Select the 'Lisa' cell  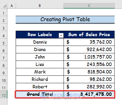[x=40, y=65]
